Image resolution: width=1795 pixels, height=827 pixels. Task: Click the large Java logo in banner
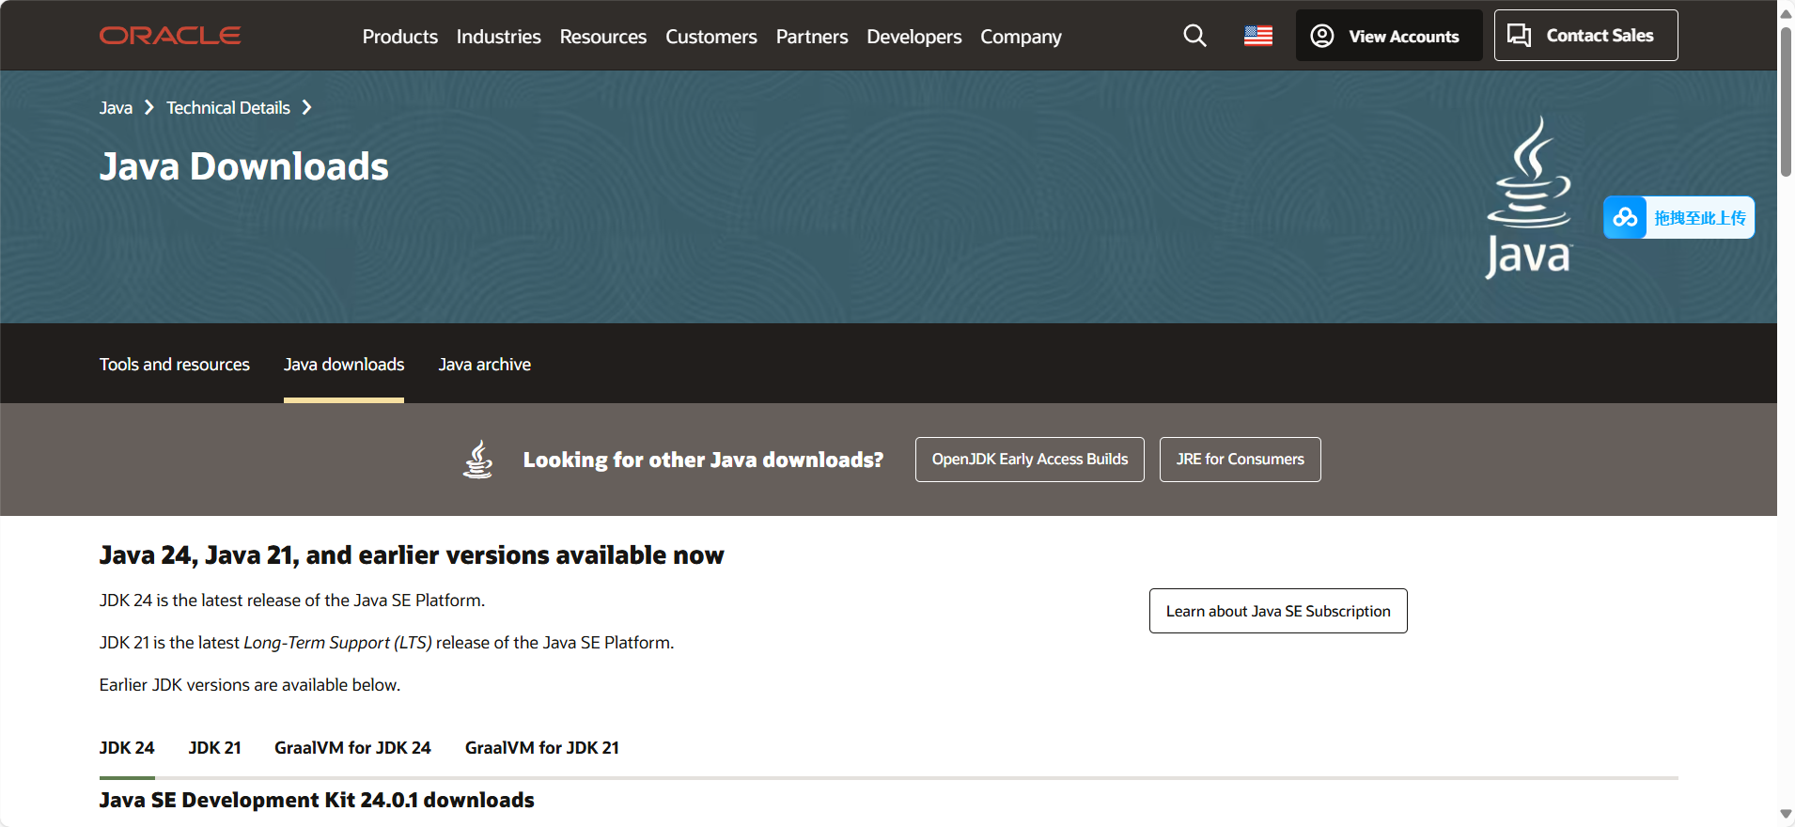(1529, 197)
